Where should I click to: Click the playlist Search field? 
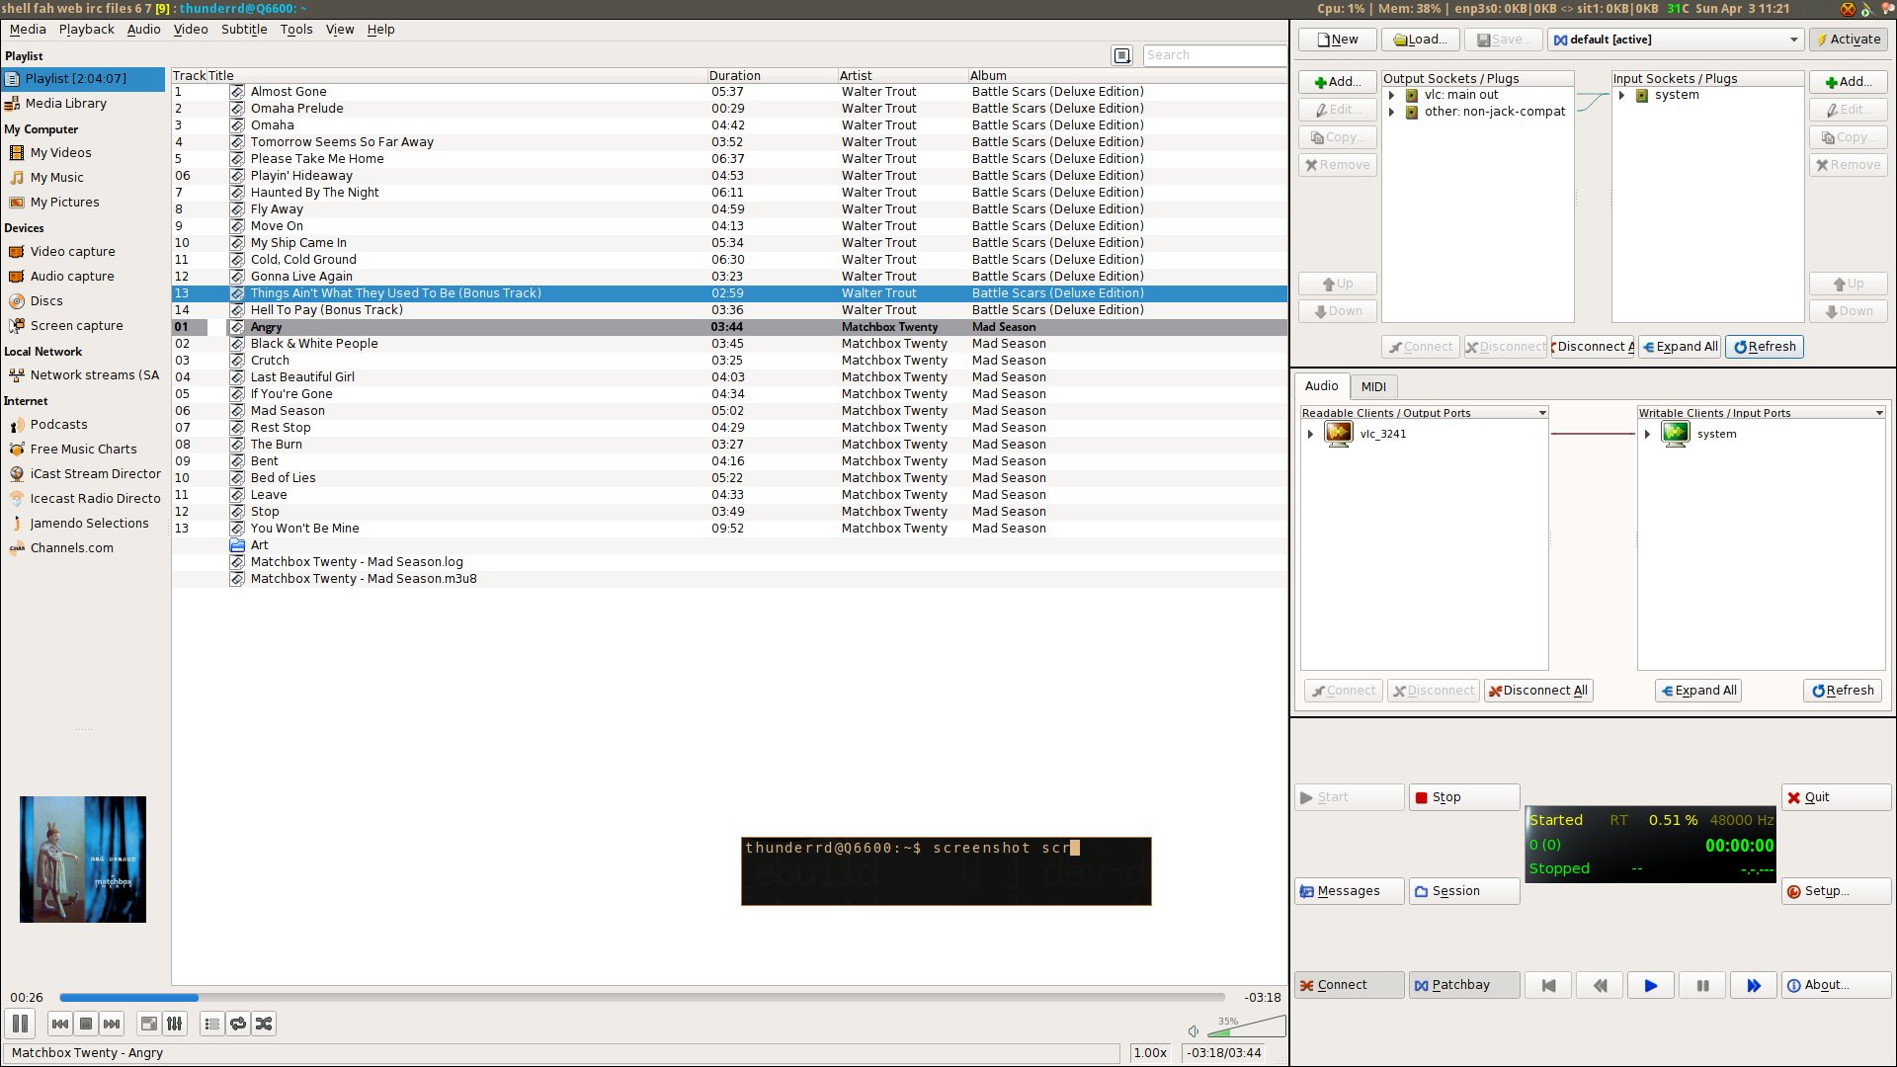[x=1214, y=55]
